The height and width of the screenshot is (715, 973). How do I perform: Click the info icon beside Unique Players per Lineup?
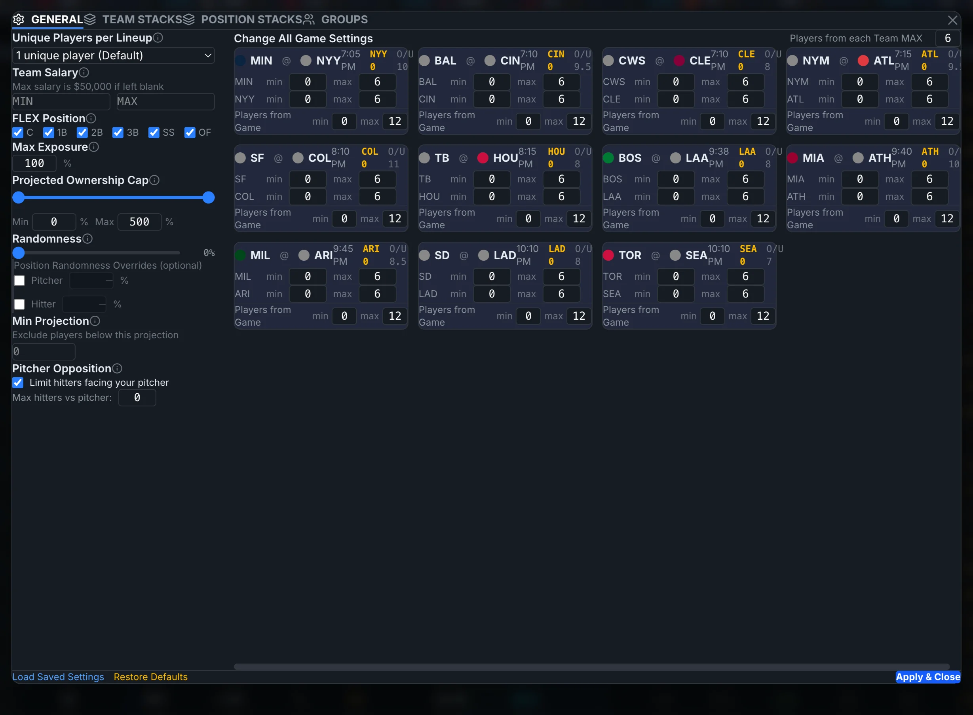(158, 38)
